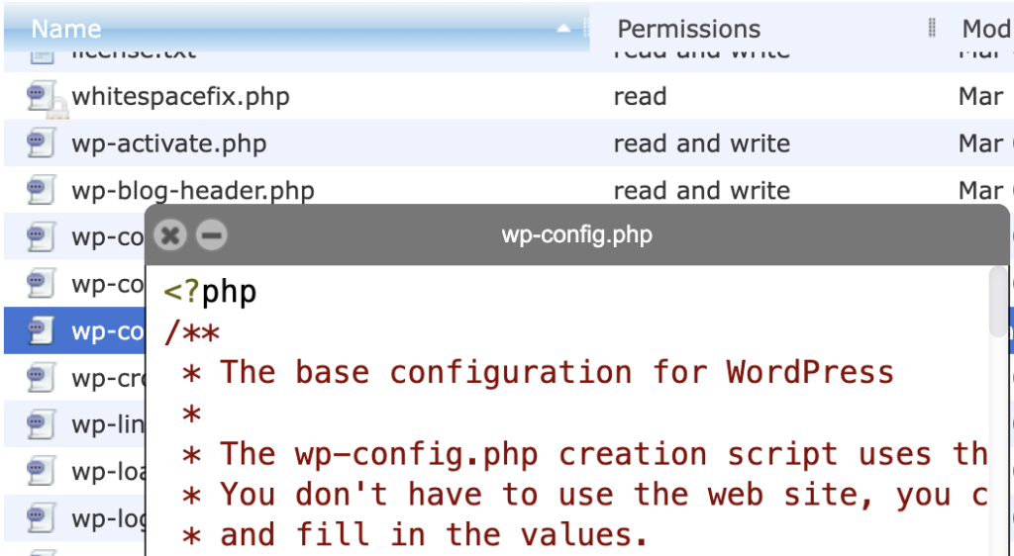Select the whitespacefix.php file name

tap(180, 97)
